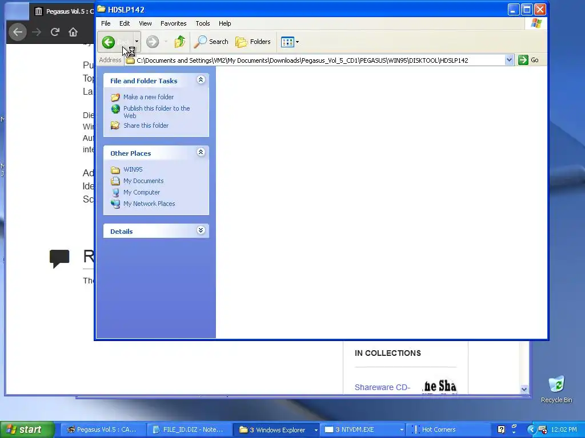
Task: Collapse the File and Folder Tasks panel
Action: pos(201,80)
